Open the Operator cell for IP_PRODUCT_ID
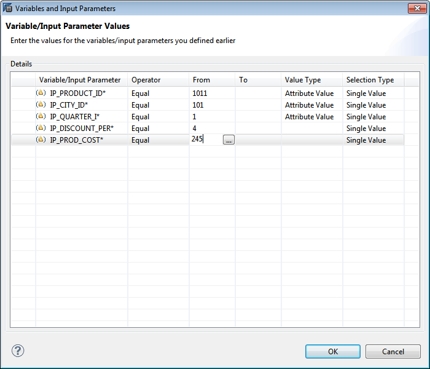The height and width of the screenshot is (369, 430). (158, 93)
